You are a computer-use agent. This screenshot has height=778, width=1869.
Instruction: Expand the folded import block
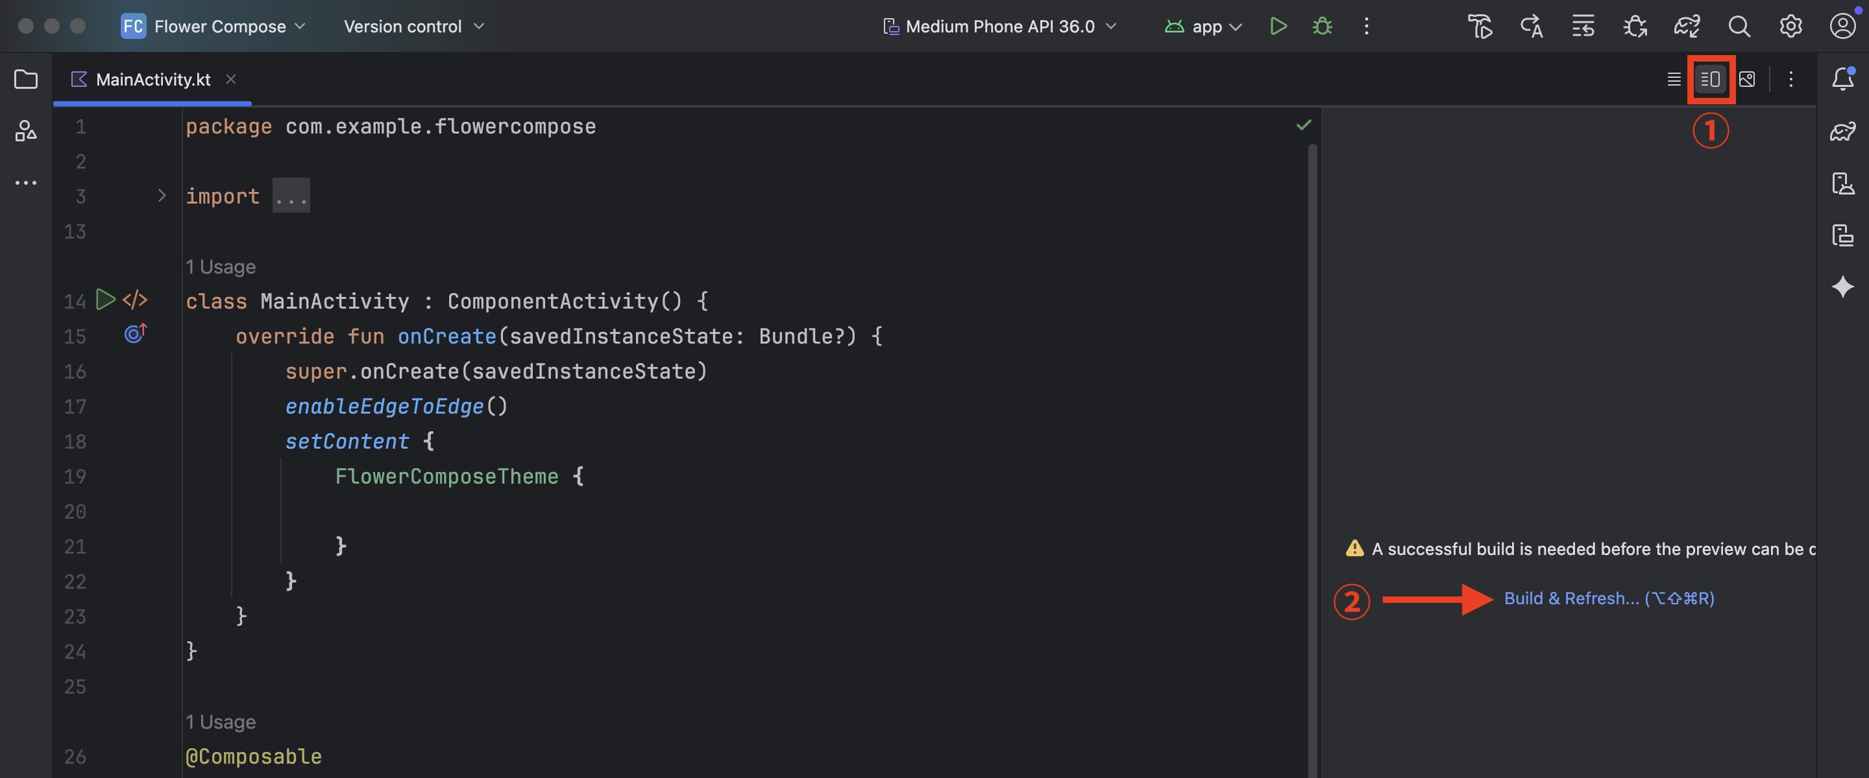(x=162, y=196)
